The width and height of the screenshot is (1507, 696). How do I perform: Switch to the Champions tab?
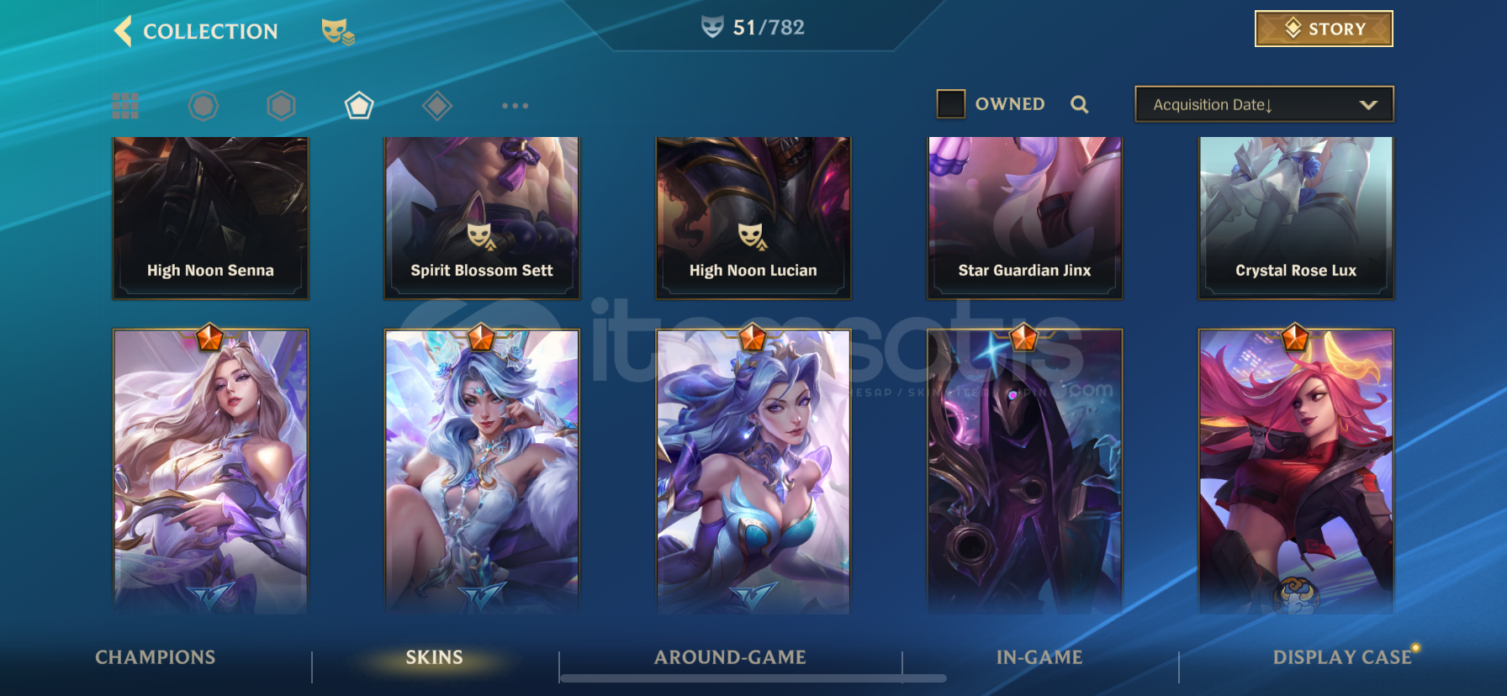(x=156, y=657)
